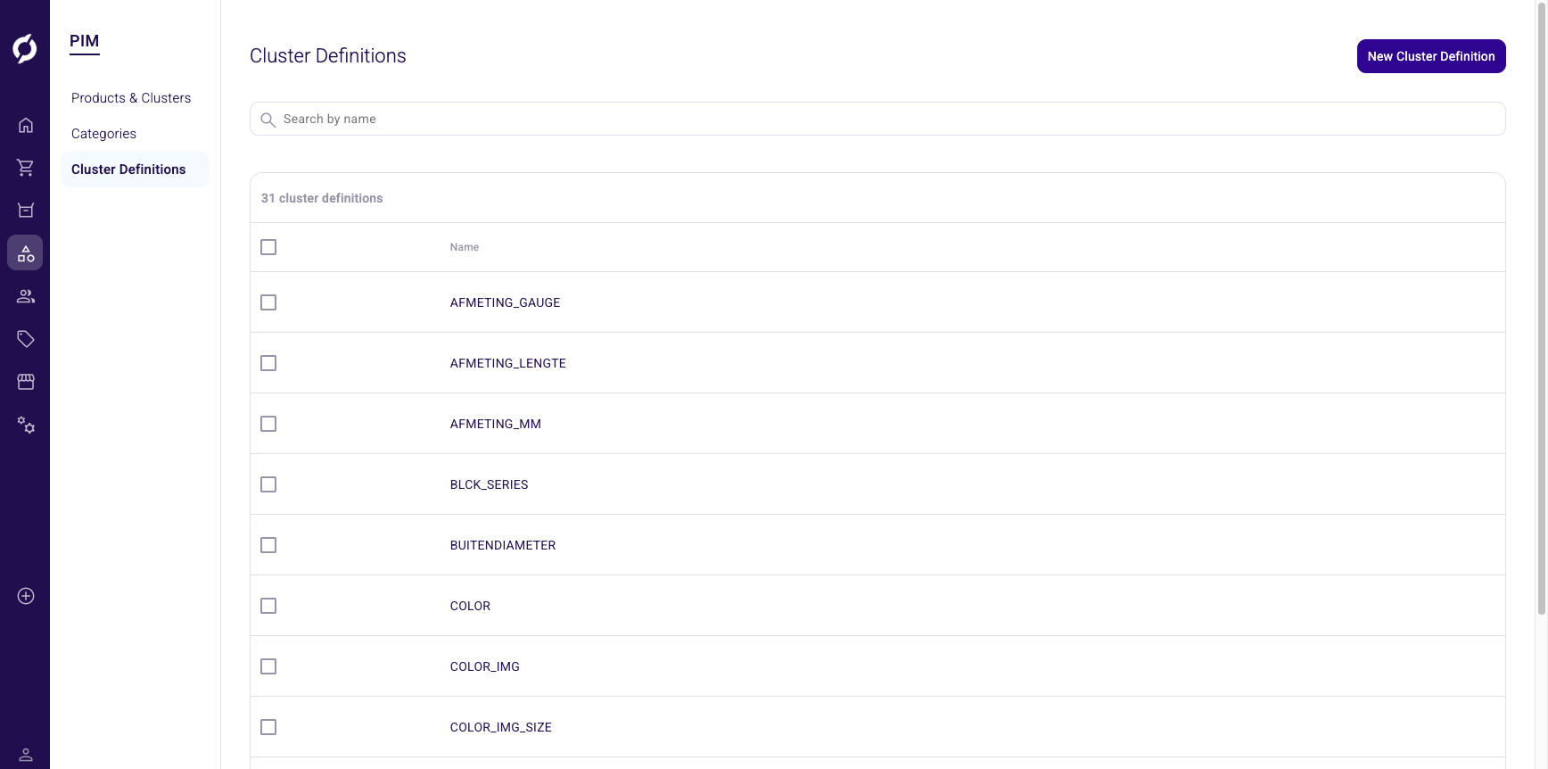Open the BUITENDIAMETER definition

tap(503, 545)
